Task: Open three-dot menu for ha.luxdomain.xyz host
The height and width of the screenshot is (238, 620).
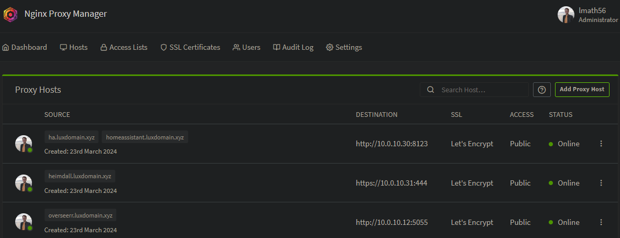Action: [601, 144]
